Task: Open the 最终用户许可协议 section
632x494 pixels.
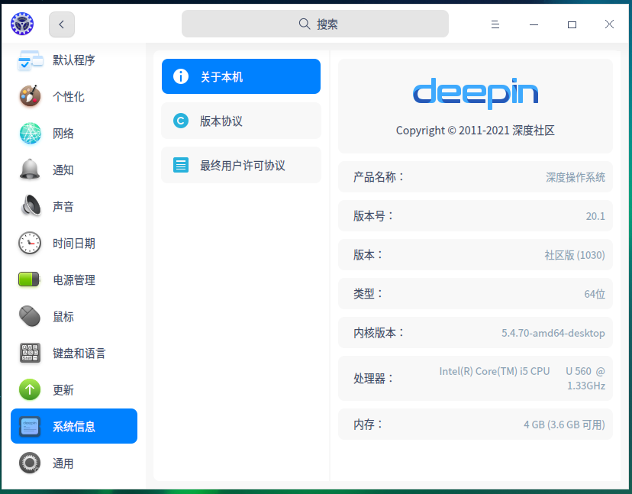Action: [241, 165]
